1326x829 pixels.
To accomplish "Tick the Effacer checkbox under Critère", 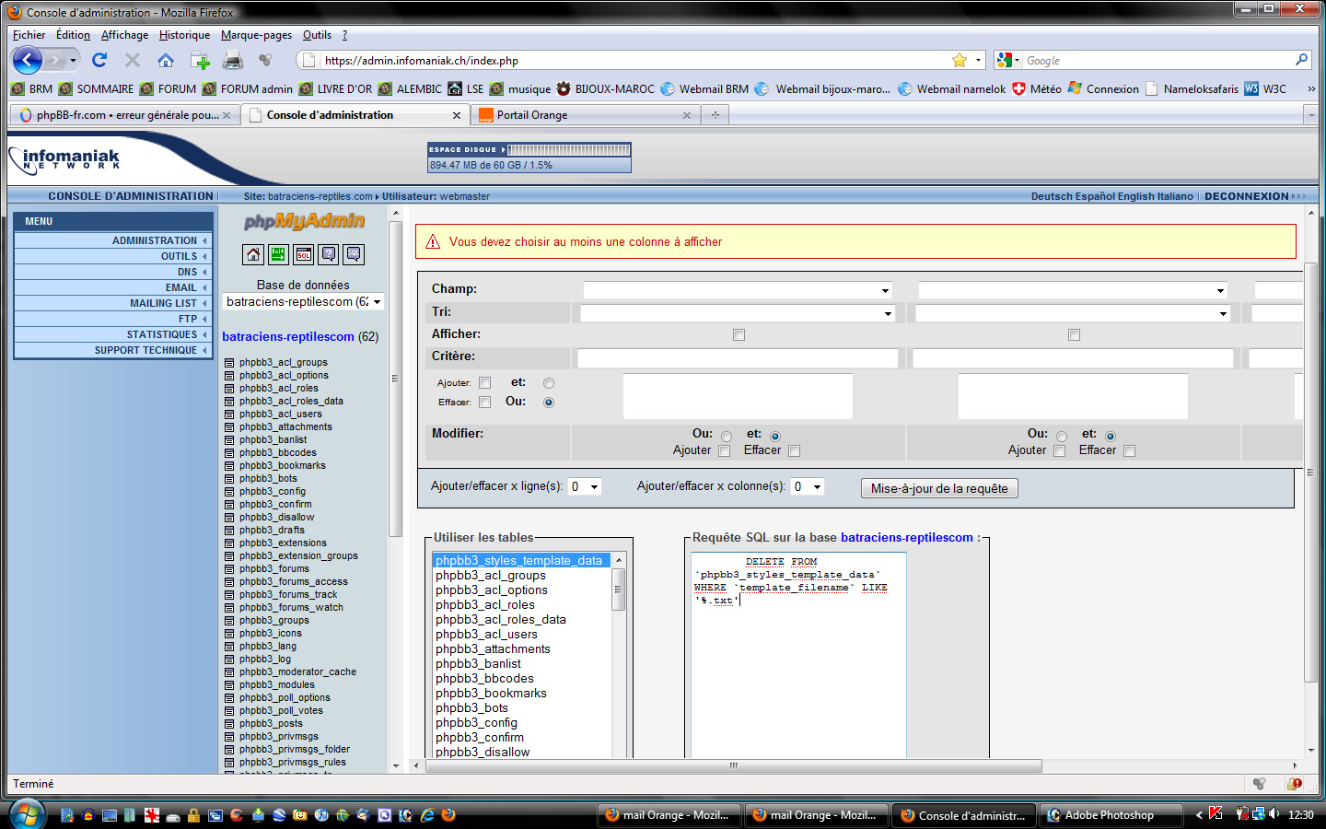I will (x=484, y=403).
